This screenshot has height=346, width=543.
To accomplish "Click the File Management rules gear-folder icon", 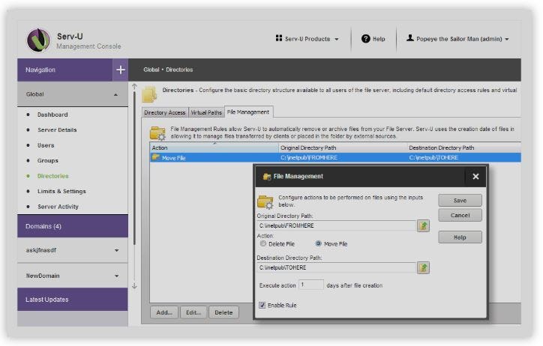I will pyautogui.click(x=158, y=133).
